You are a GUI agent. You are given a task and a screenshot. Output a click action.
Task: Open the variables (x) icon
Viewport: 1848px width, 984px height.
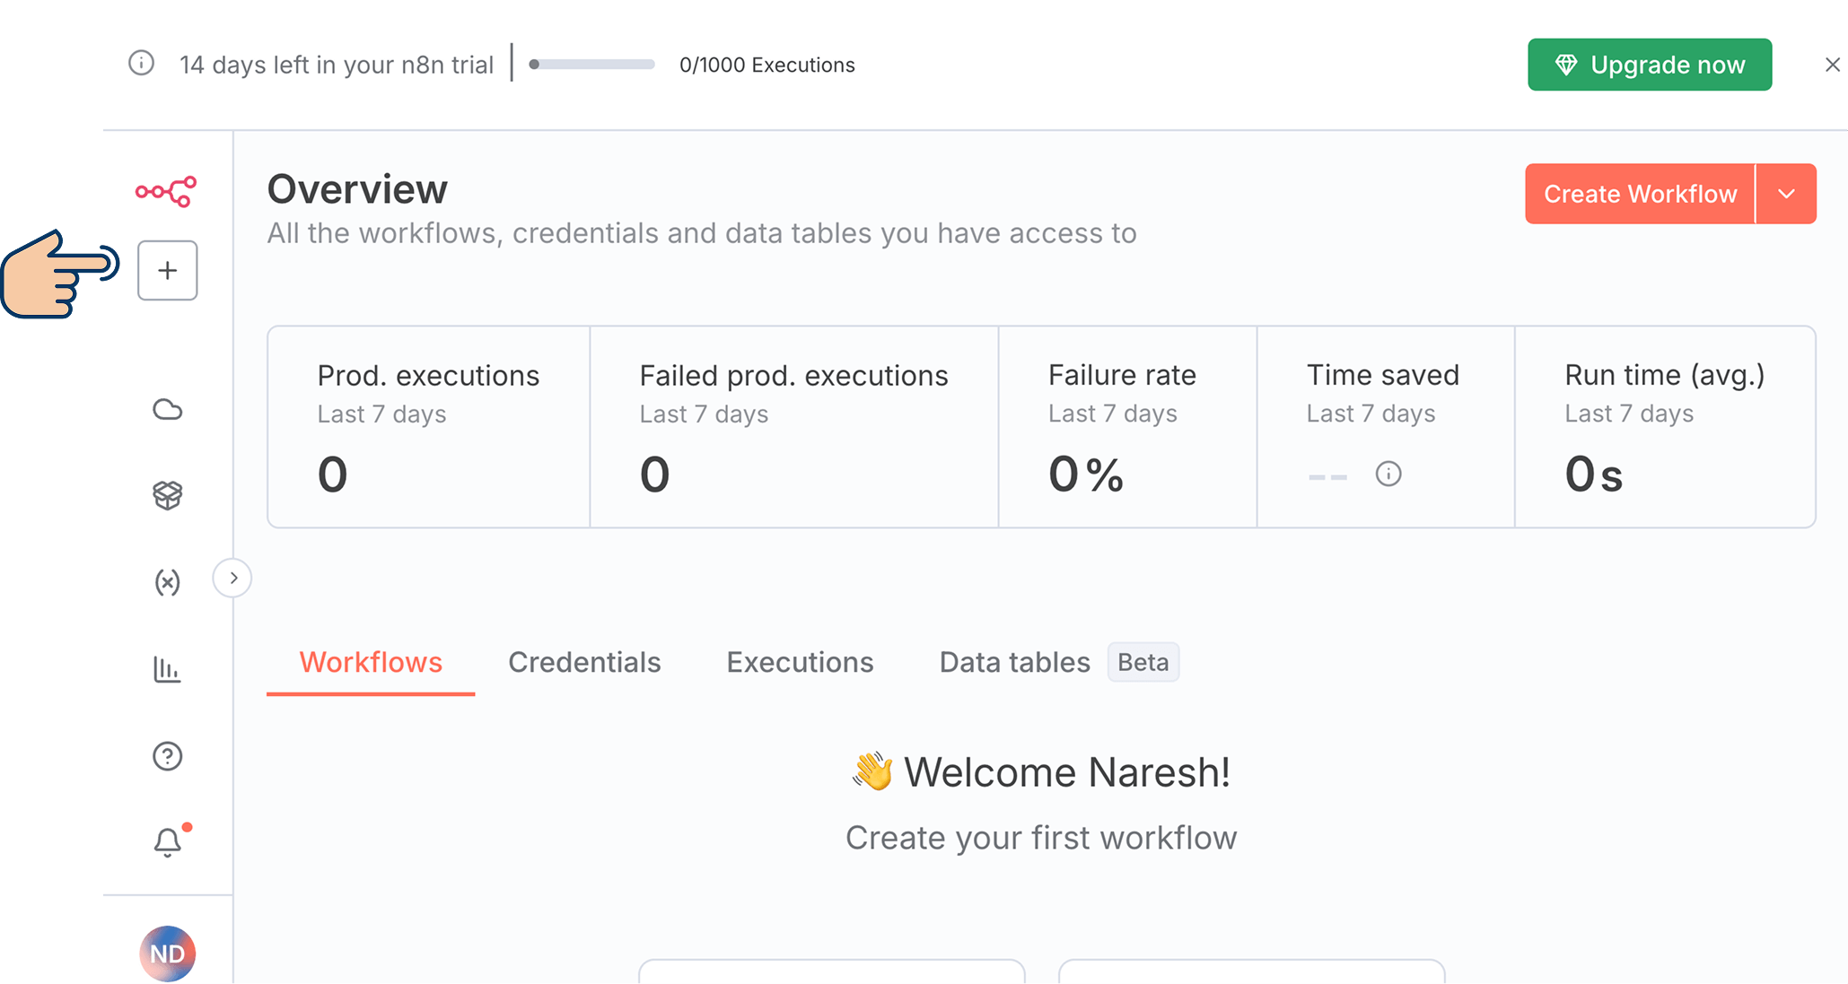(167, 582)
